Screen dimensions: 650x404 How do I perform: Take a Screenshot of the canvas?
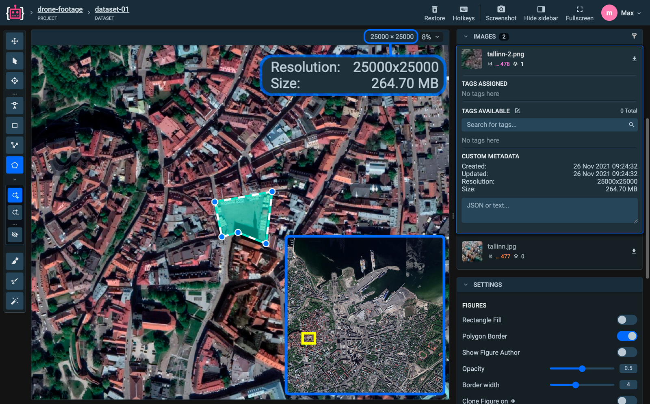pos(501,13)
